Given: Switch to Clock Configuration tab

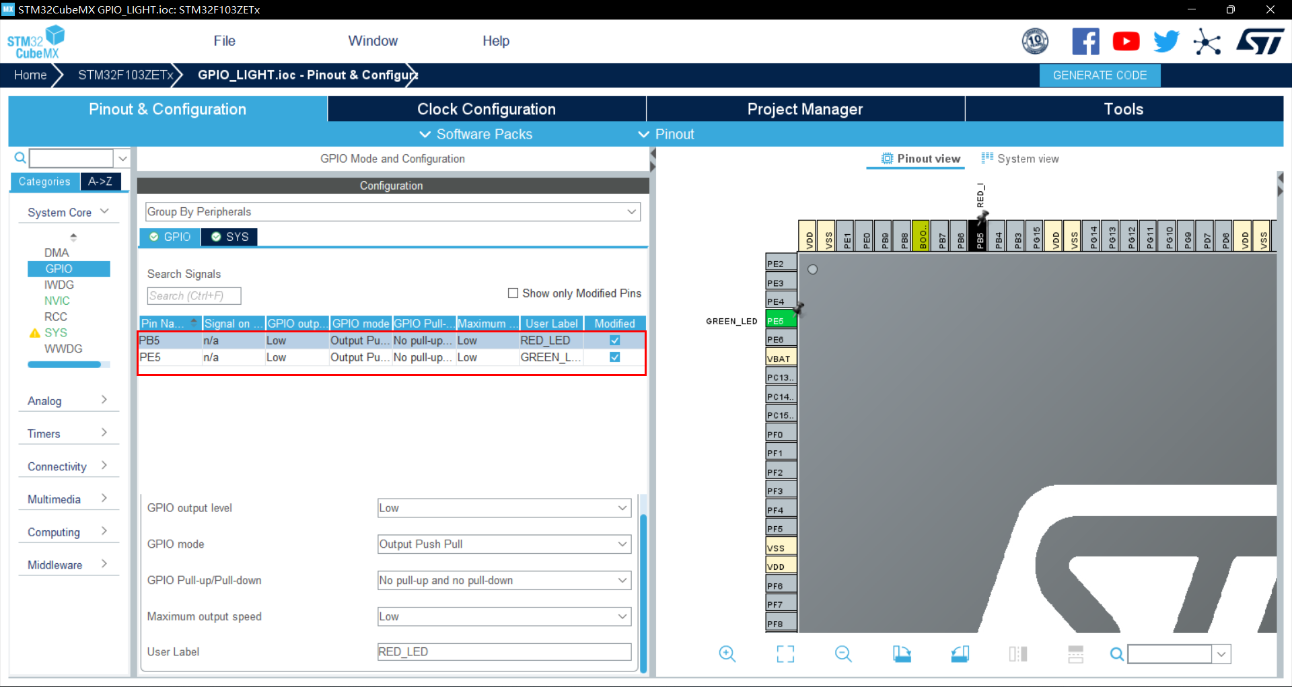Looking at the screenshot, I should pyautogui.click(x=487, y=109).
